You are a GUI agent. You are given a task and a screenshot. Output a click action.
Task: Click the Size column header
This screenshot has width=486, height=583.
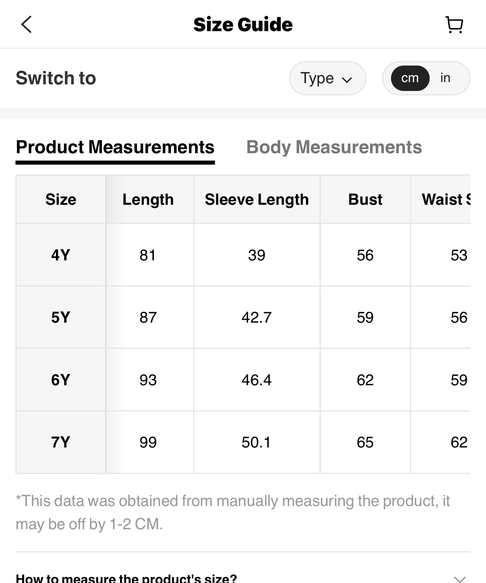point(61,200)
